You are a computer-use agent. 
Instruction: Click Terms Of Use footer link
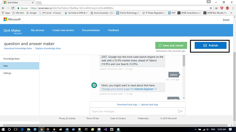click(x=93, y=118)
